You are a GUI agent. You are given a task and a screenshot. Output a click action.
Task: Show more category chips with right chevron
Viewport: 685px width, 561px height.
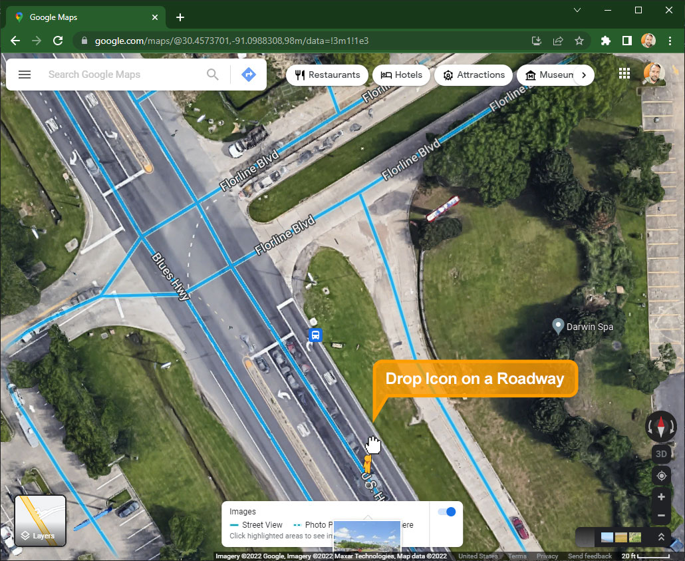point(584,75)
